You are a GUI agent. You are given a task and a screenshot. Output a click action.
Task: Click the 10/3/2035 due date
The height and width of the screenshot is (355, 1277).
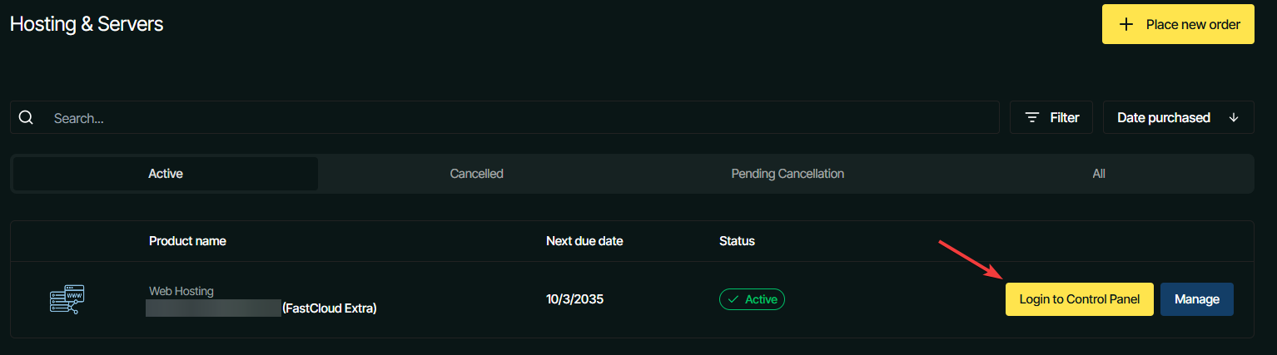[x=574, y=299]
